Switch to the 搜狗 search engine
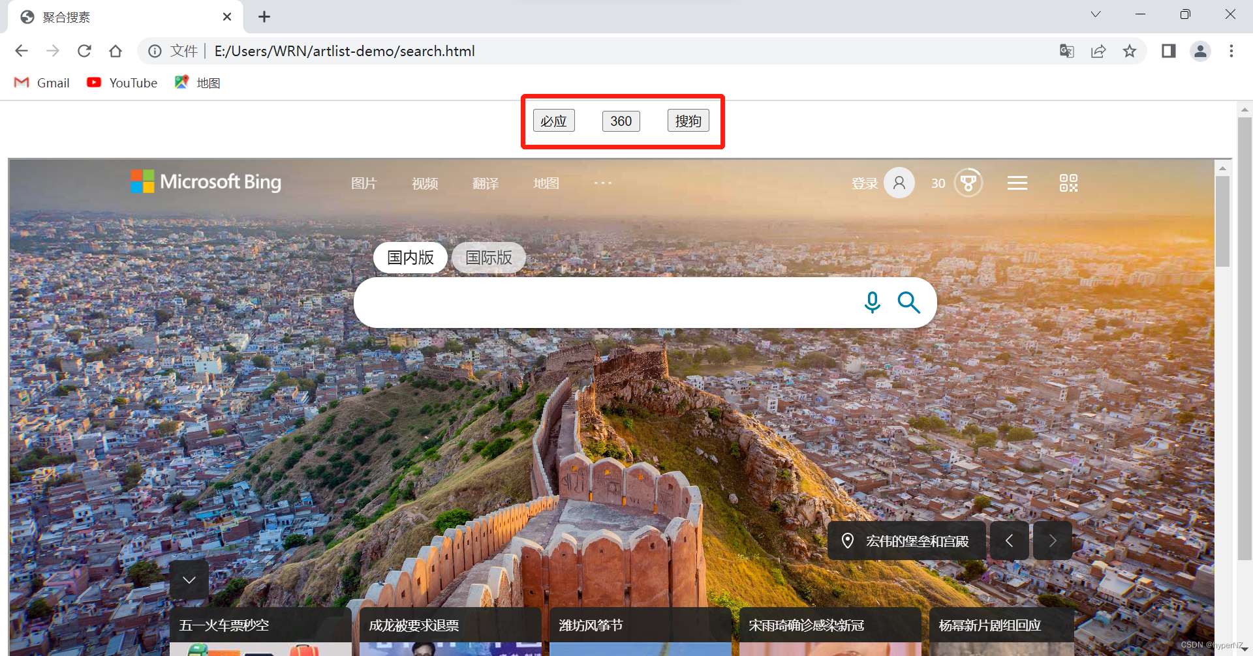Screen dimensions: 1253x656 688,121
